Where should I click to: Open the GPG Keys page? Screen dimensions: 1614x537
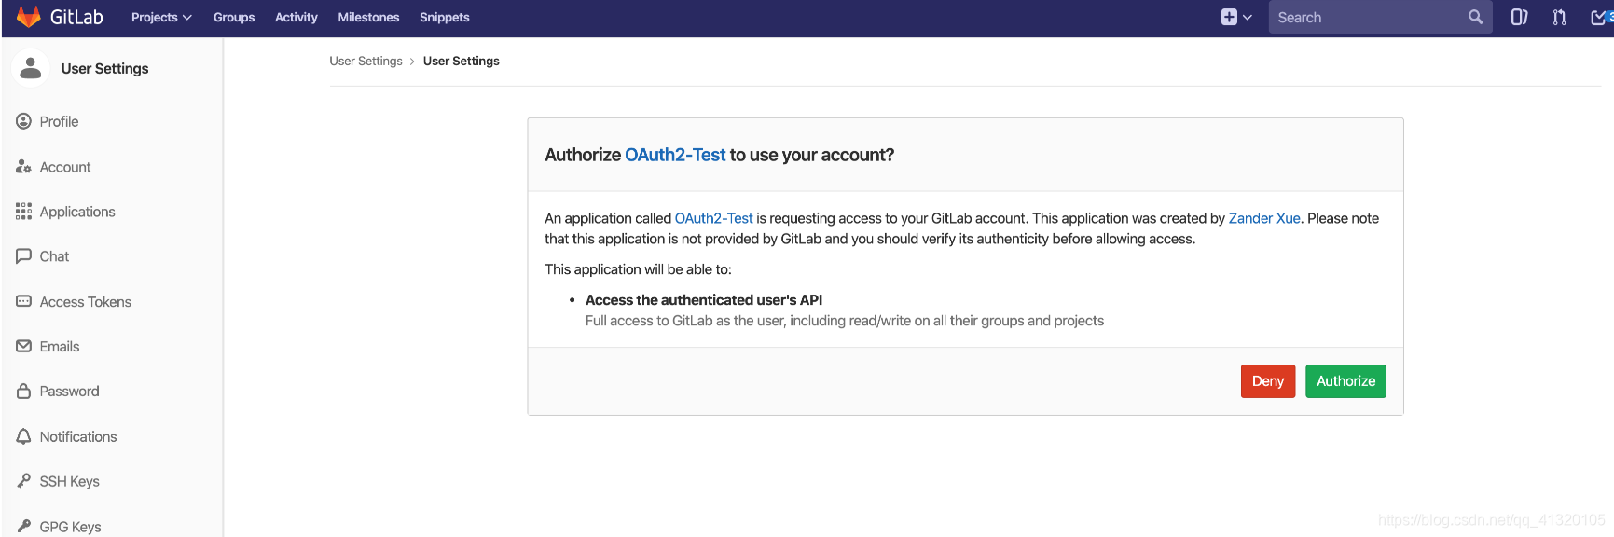[71, 527]
